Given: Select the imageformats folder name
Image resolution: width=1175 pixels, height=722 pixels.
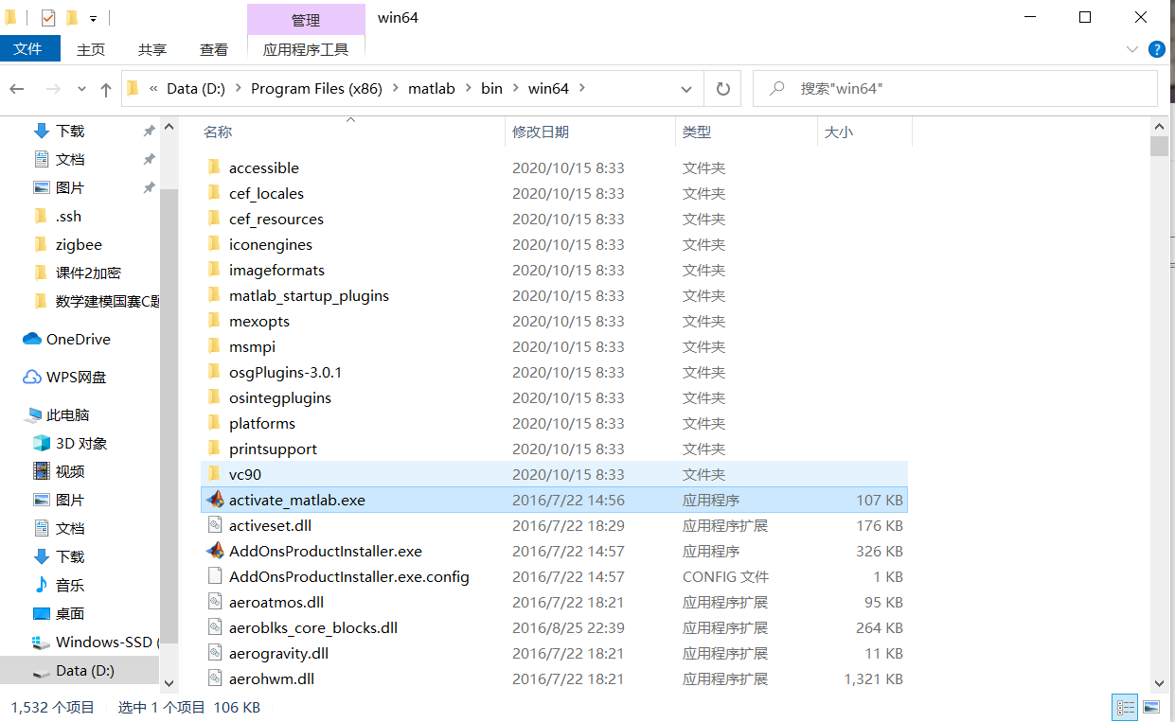Looking at the screenshot, I should pos(276,270).
